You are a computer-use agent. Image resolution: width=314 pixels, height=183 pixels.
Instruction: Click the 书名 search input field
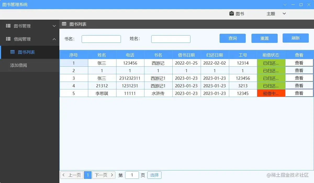click(101, 39)
